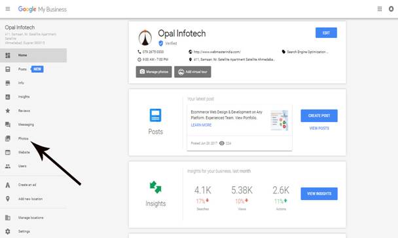
Task: Click the Manage photos button
Action: click(154, 71)
